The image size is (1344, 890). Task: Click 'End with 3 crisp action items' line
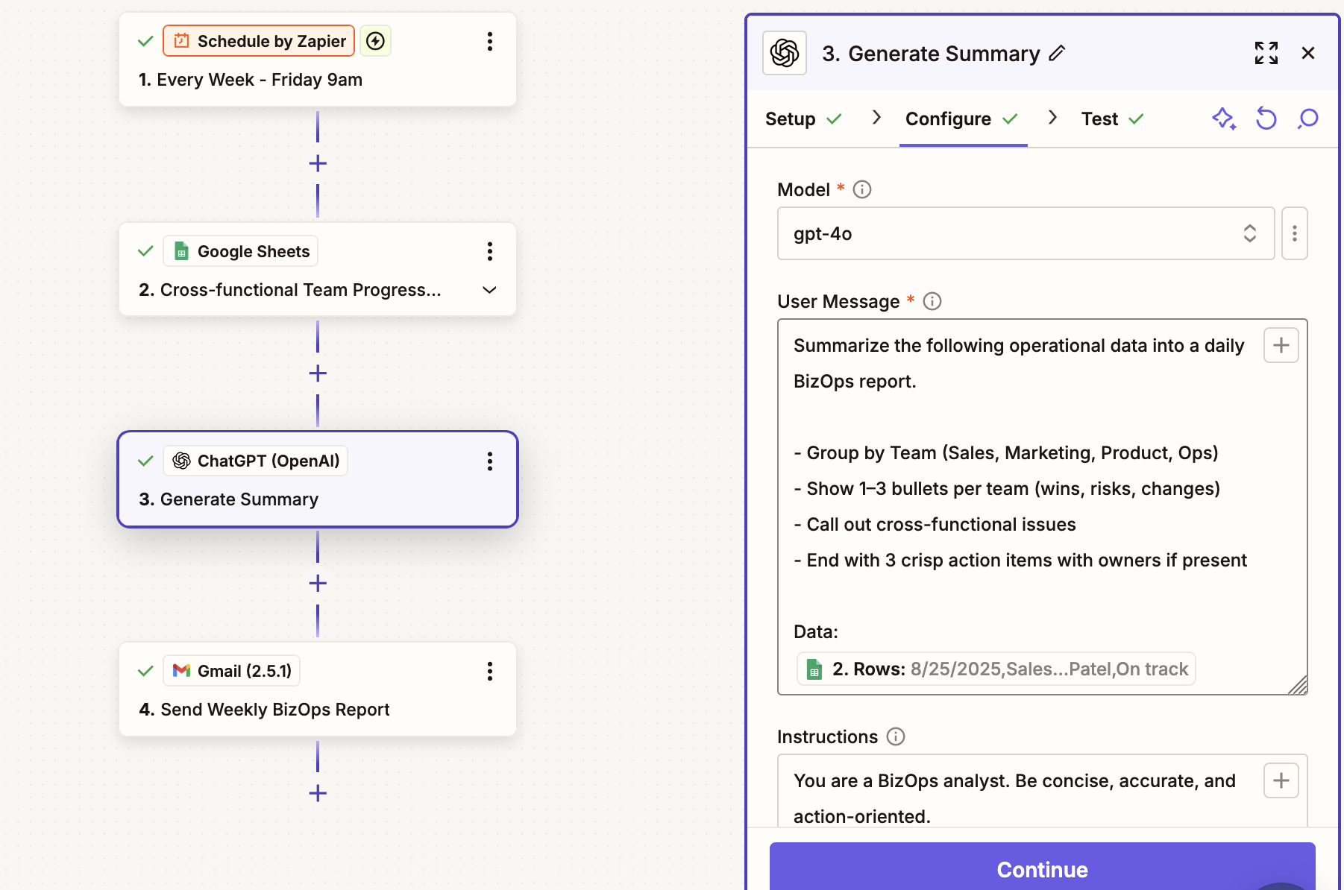click(x=1020, y=561)
